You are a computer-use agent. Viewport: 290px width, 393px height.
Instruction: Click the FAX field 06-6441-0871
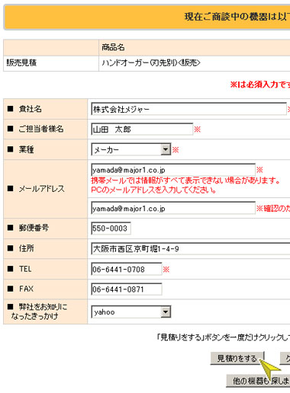(127, 289)
